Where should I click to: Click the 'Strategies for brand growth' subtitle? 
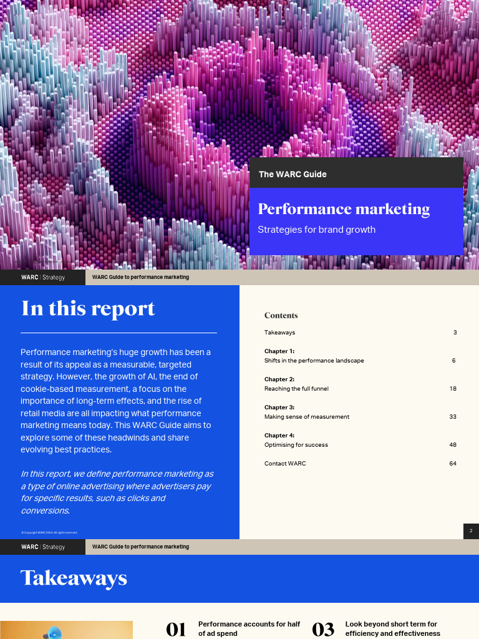pyautogui.click(x=316, y=230)
